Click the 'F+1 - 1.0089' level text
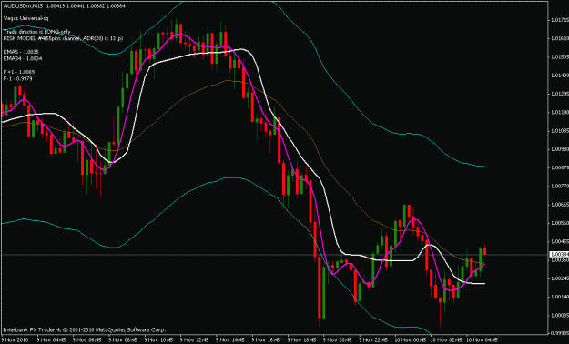The width and height of the screenshot is (569, 344). 19,72
